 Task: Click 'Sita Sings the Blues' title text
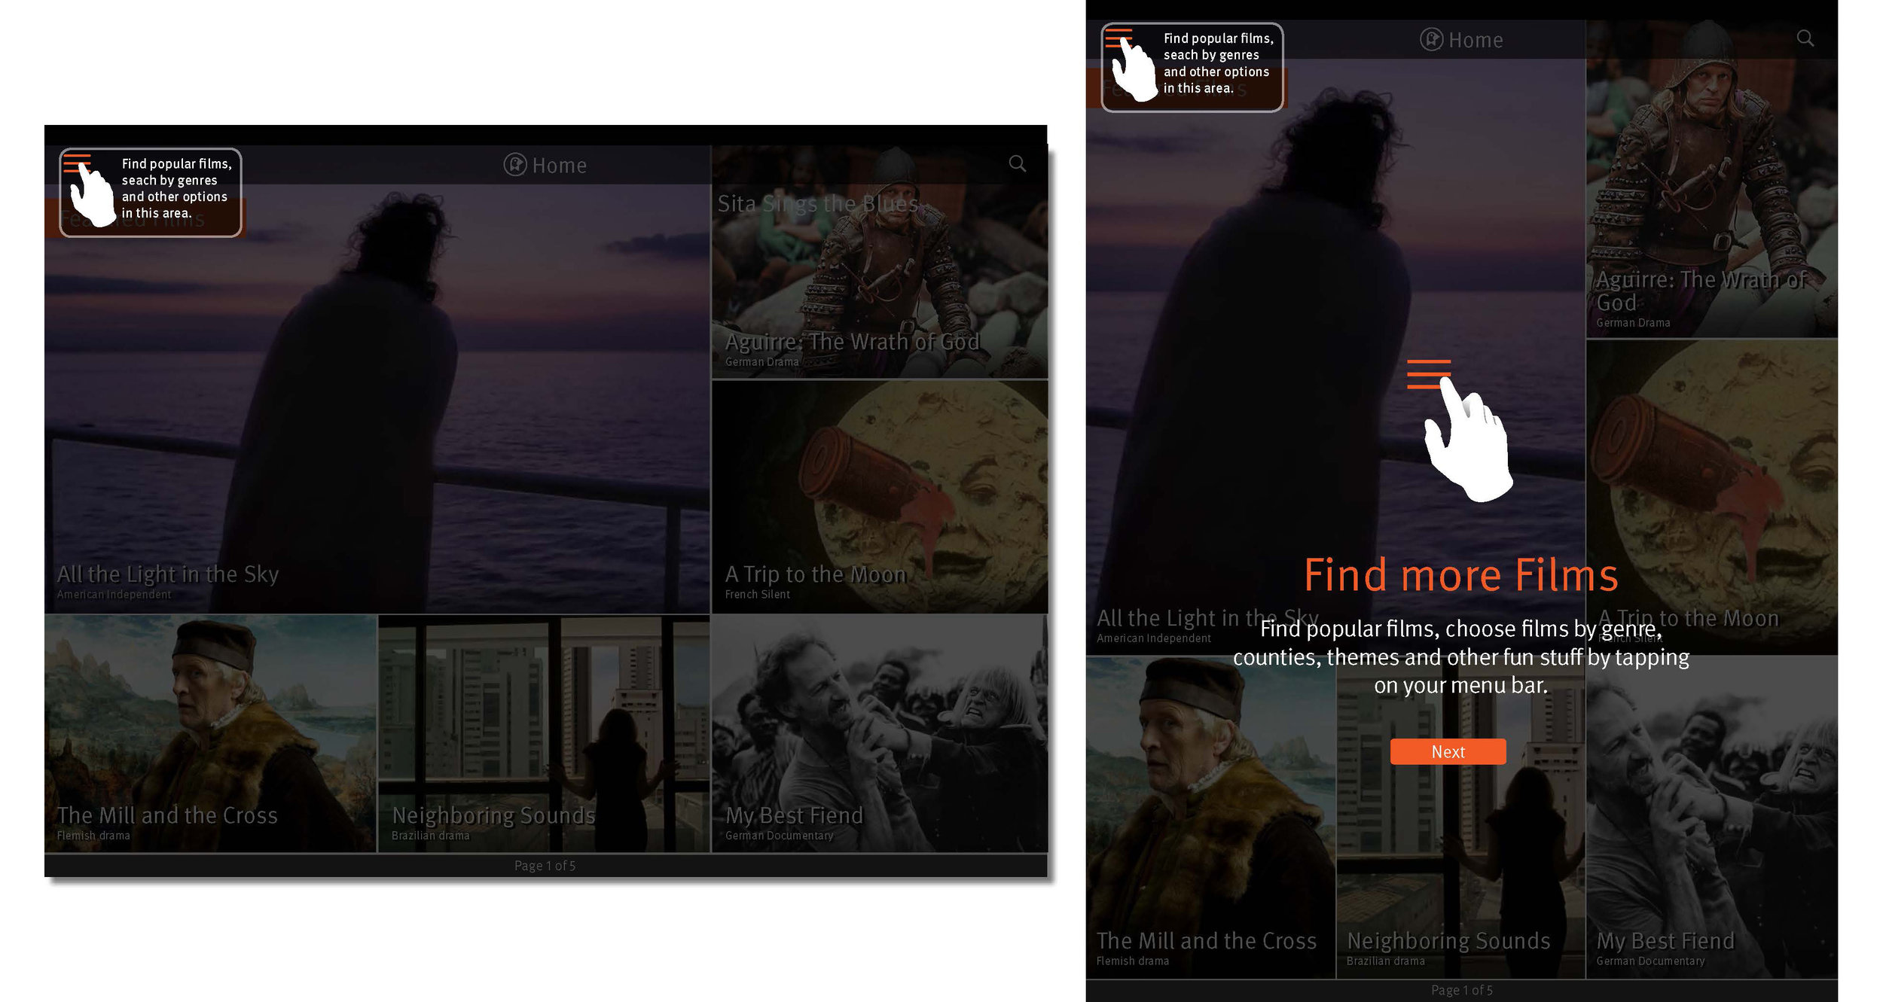817,203
